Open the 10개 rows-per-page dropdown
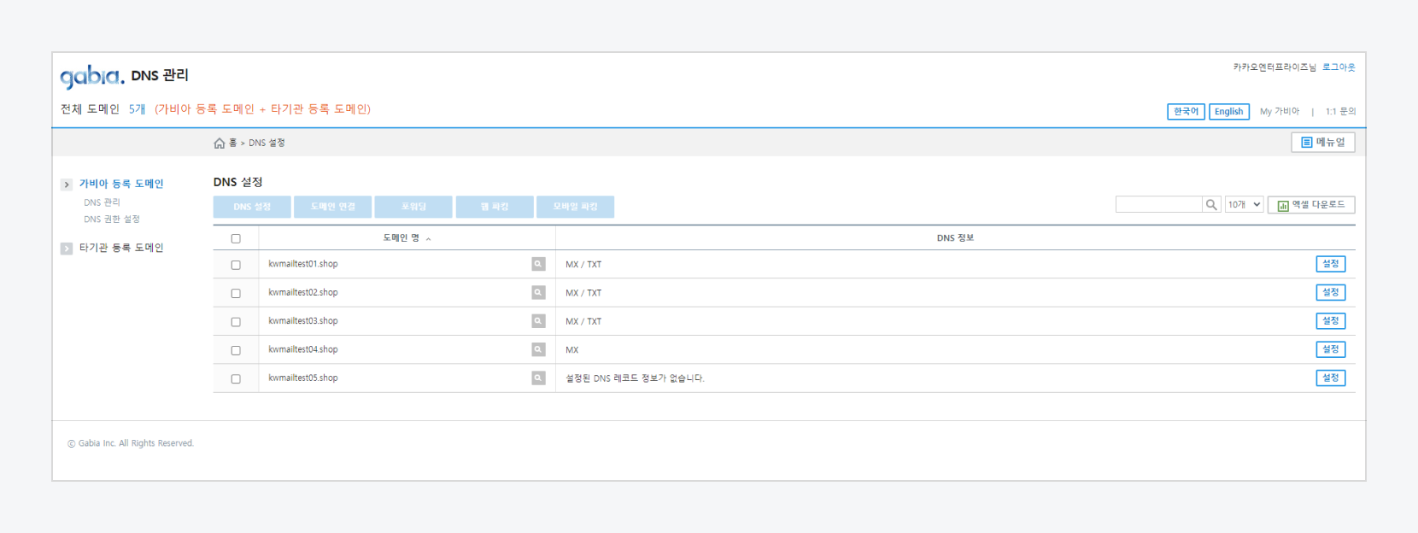Viewport: 1418px width, 533px height. click(x=1244, y=205)
